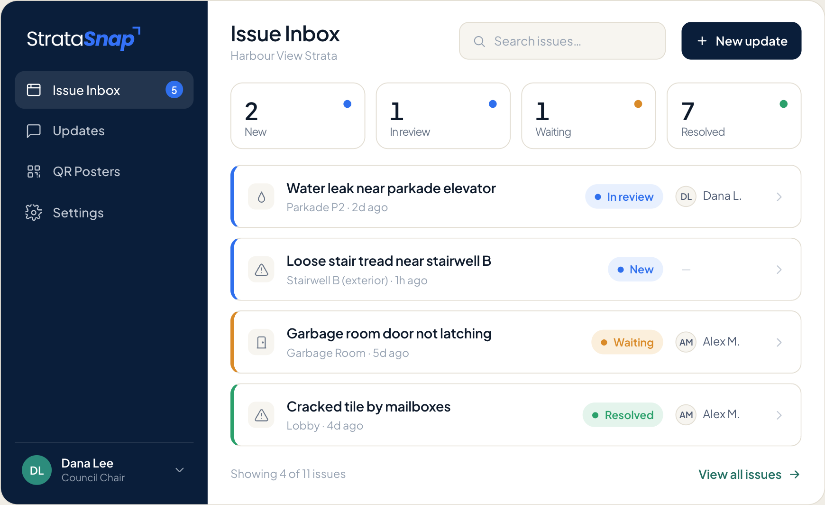Filter by the Waiting summary card
This screenshot has height=505, width=825.
tap(588, 116)
